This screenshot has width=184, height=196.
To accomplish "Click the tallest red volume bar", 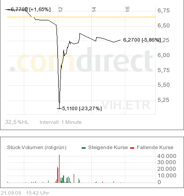I will coord(59,169).
